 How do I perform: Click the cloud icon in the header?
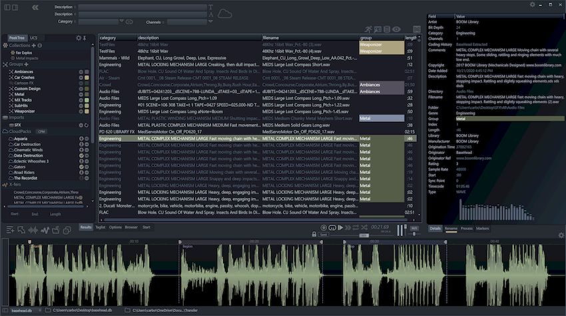pyautogui.click(x=225, y=13)
